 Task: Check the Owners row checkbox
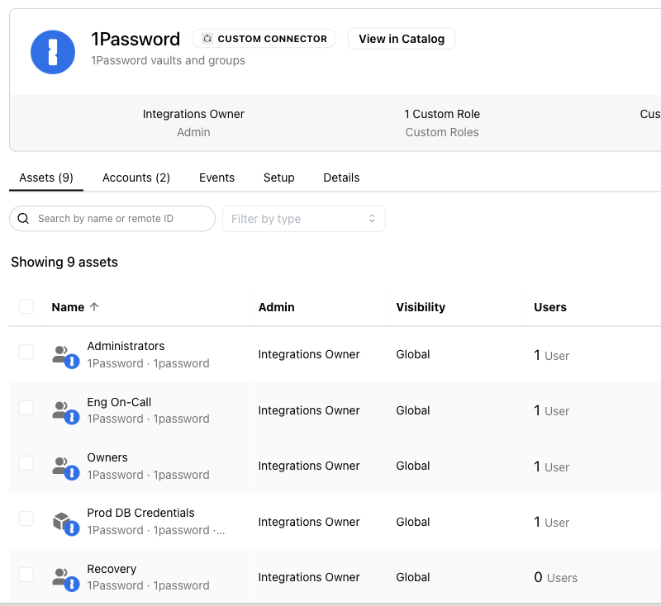click(26, 463)
